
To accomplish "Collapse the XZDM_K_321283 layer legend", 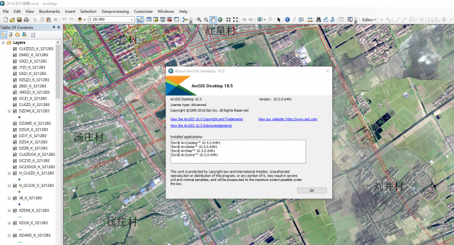I will 9,210.
